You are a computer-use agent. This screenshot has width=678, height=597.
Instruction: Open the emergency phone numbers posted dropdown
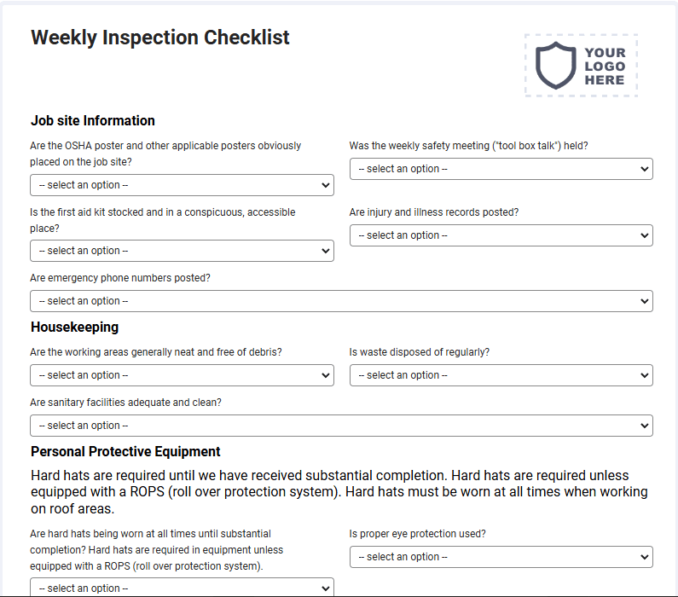341,301
